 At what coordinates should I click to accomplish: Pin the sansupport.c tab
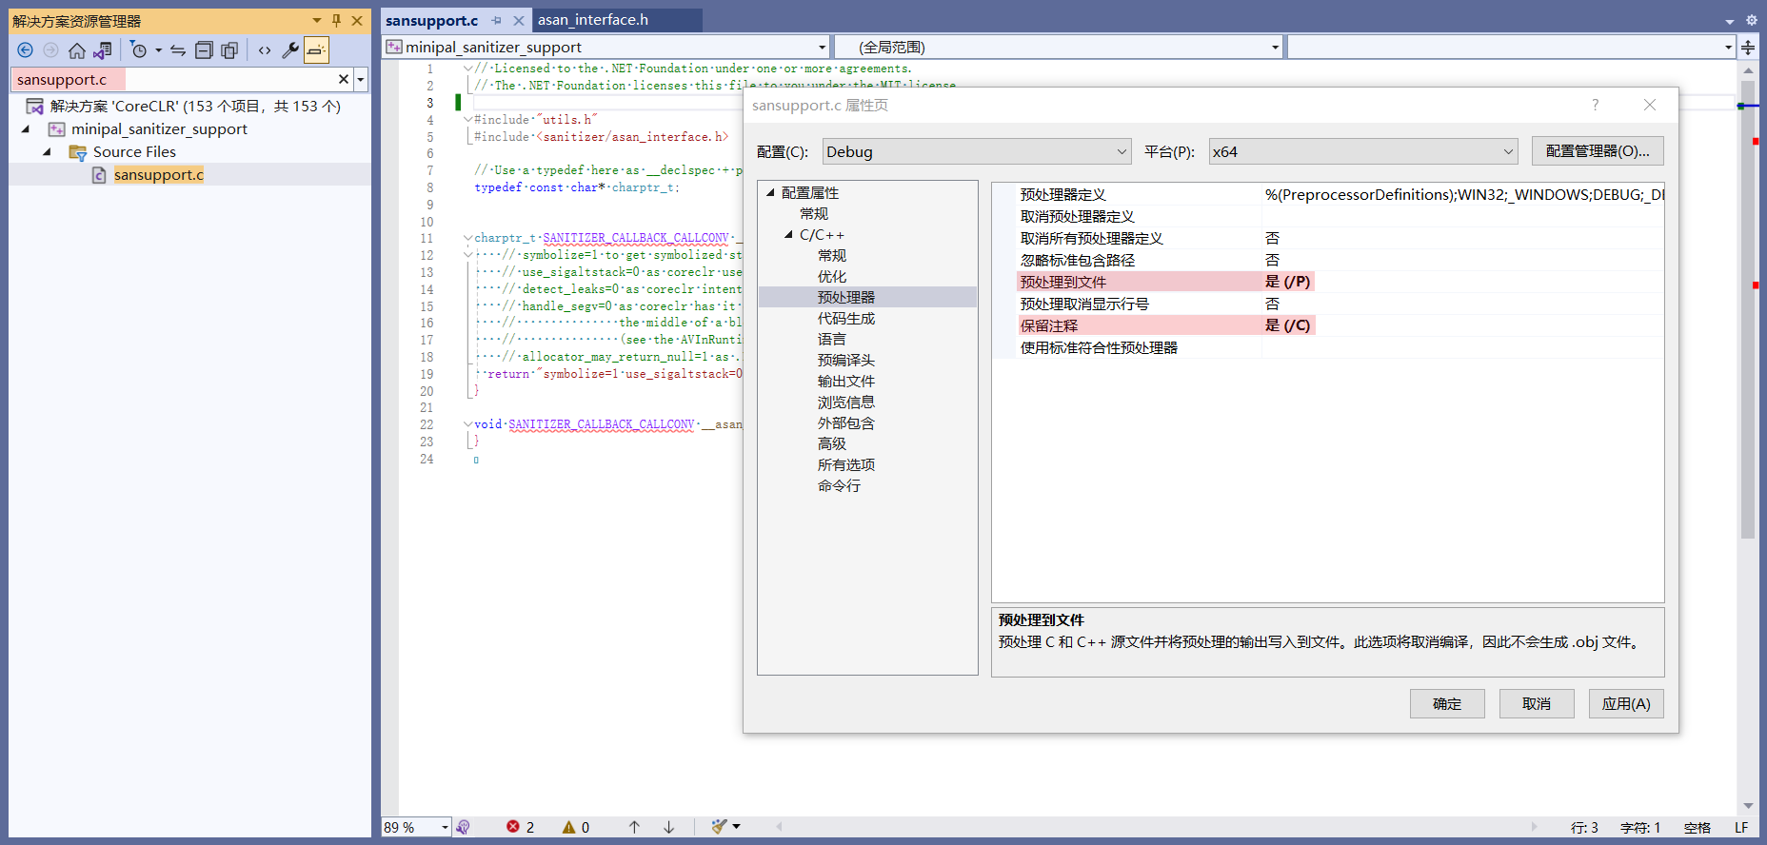(497, 20)
